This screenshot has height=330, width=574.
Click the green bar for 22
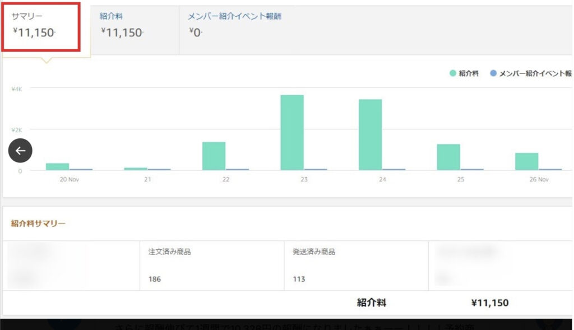[214, 156]
